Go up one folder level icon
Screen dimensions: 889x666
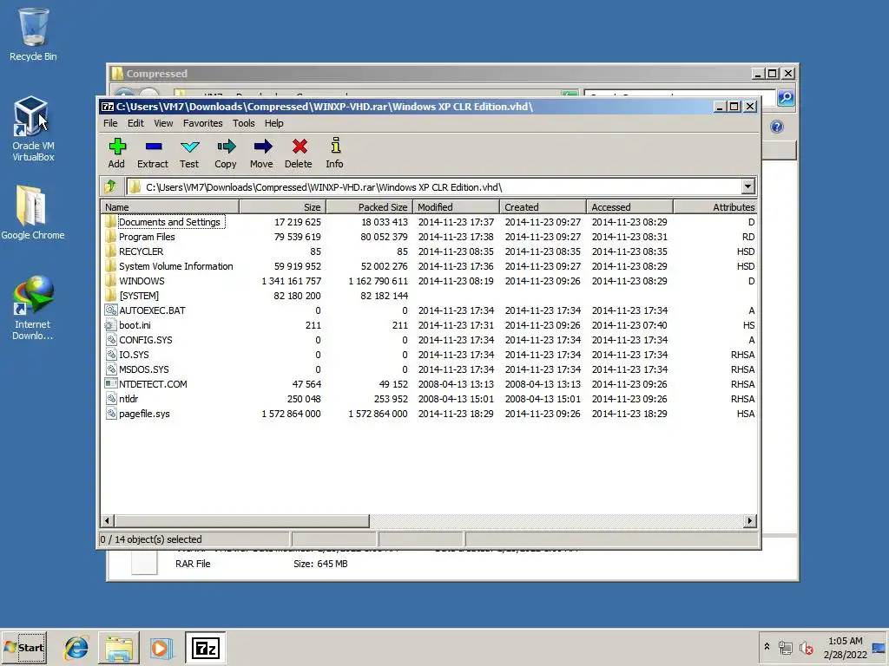point(110,186)
